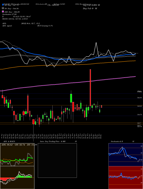
Task: Click the 549.89 price axis label
Action: pos(140,106)
